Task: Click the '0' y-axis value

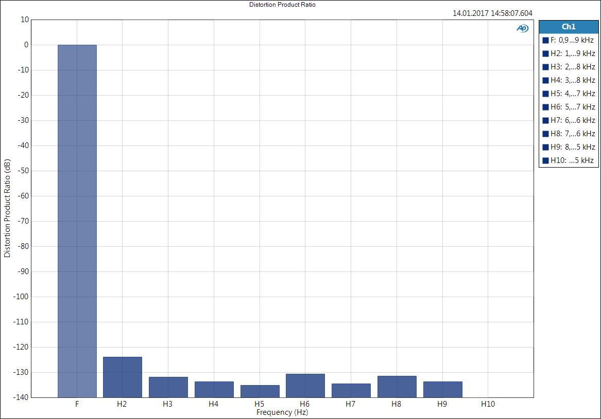Action: (x=26, y=45)
